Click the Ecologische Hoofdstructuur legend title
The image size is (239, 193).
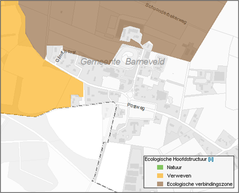click(x=175, y=159)
